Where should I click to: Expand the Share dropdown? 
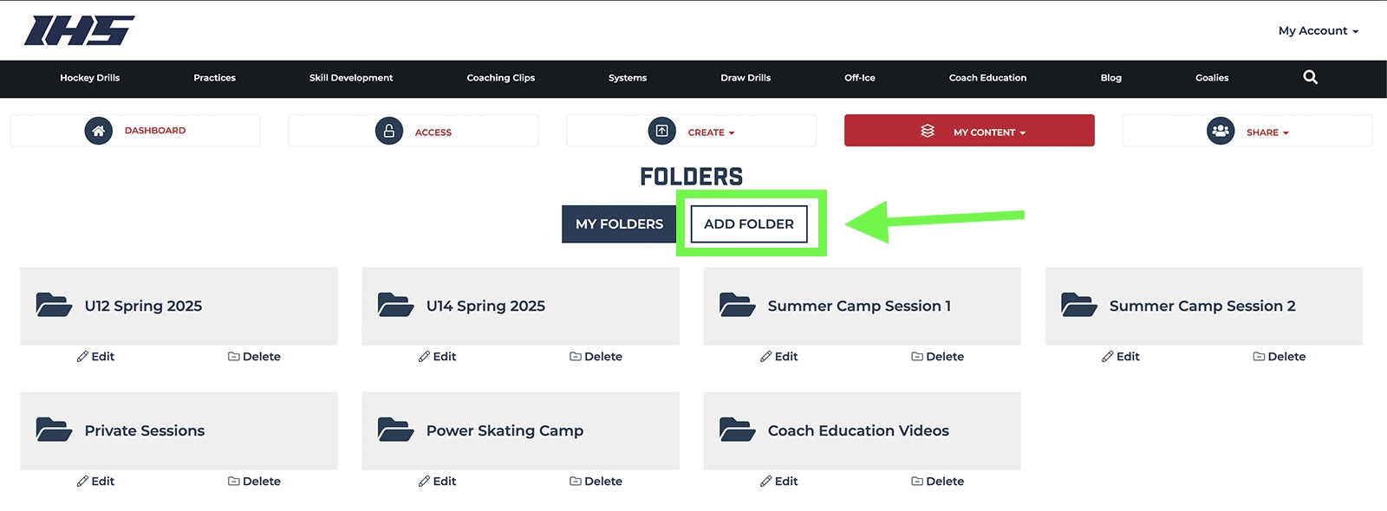pyautogui.click(x=1247, y=132)
